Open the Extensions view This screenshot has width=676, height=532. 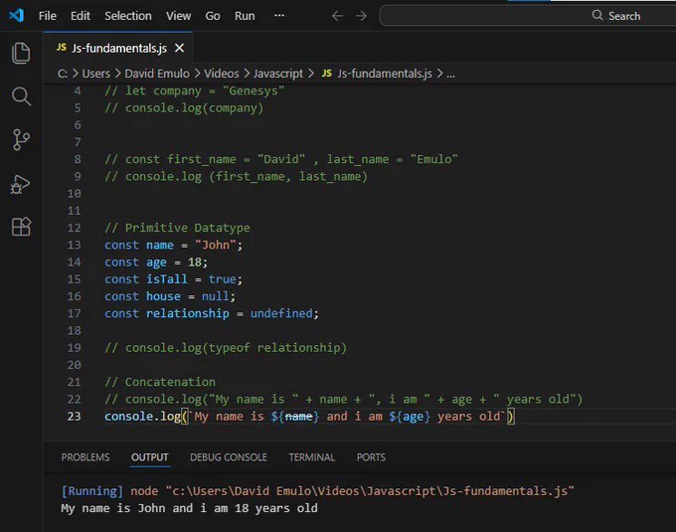(21, 227)
